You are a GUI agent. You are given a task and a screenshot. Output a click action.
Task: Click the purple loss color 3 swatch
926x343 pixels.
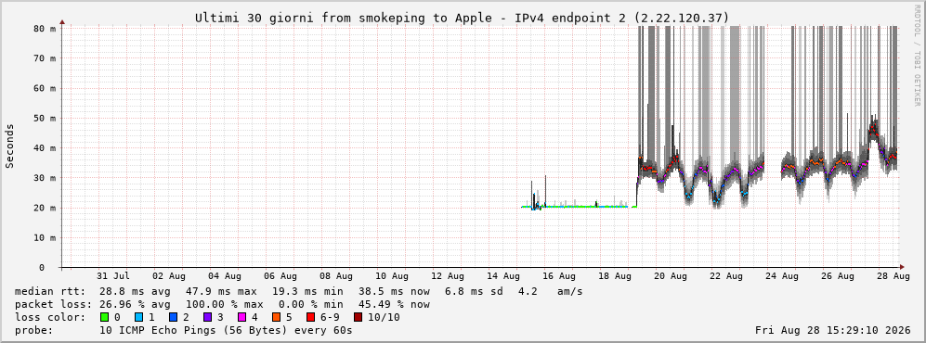coord(207,317)
